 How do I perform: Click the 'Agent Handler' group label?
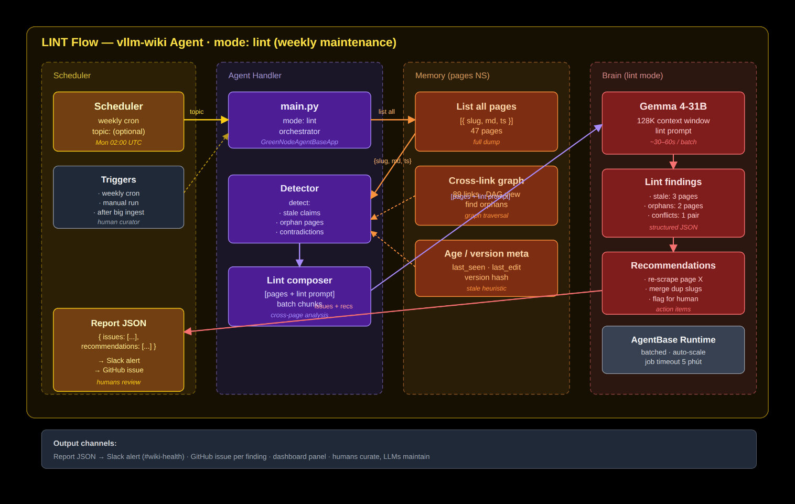pyautogui.click(x=255, y=76)
